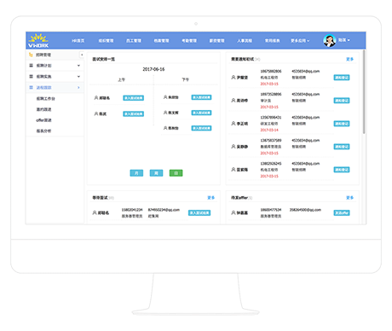
Task: Open the username dropdown beside the avatar
Action: 344,40
